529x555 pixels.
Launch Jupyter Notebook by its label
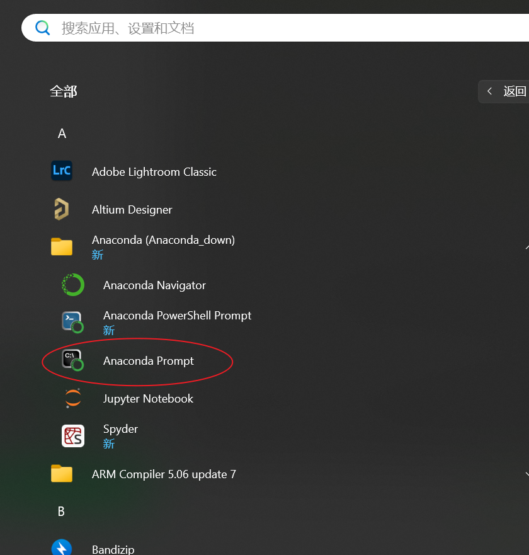point(148,399)
